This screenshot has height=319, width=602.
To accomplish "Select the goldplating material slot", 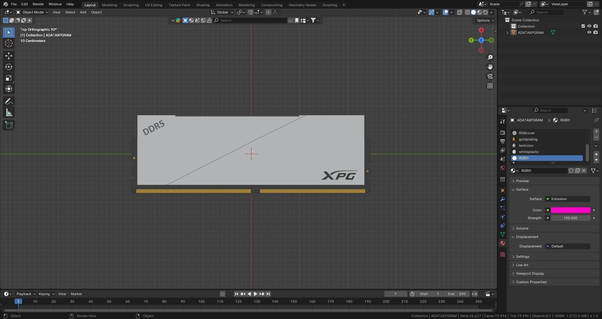I will [547, 139].
